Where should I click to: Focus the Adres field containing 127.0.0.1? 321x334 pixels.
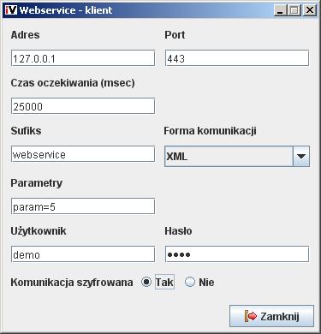[83, 58]
